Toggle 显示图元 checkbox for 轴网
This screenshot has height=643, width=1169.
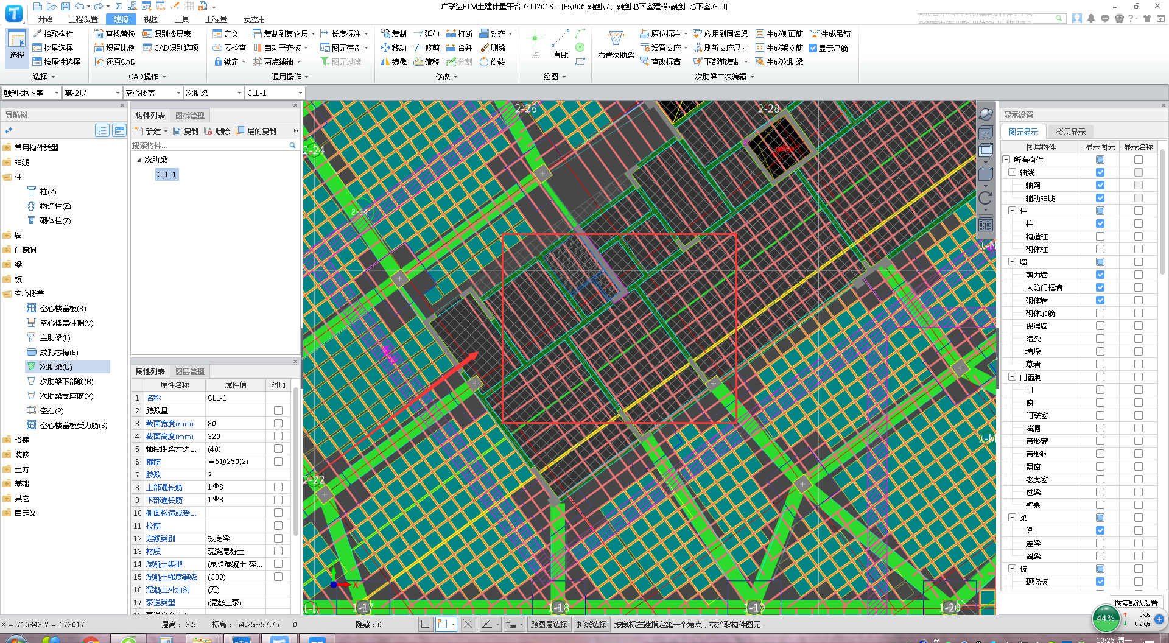coord(1100,185)
